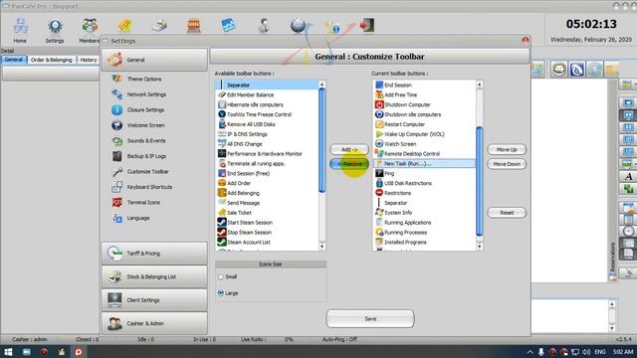Viewport: 637px width, 358px height.
Task: Select Small icons size option
Action: coord(221,276)
